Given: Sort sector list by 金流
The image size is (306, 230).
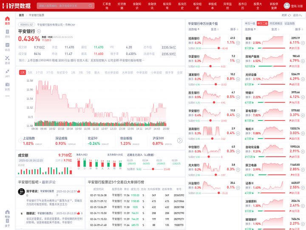Looking at the screenshot, I should (x=275, y=29).
